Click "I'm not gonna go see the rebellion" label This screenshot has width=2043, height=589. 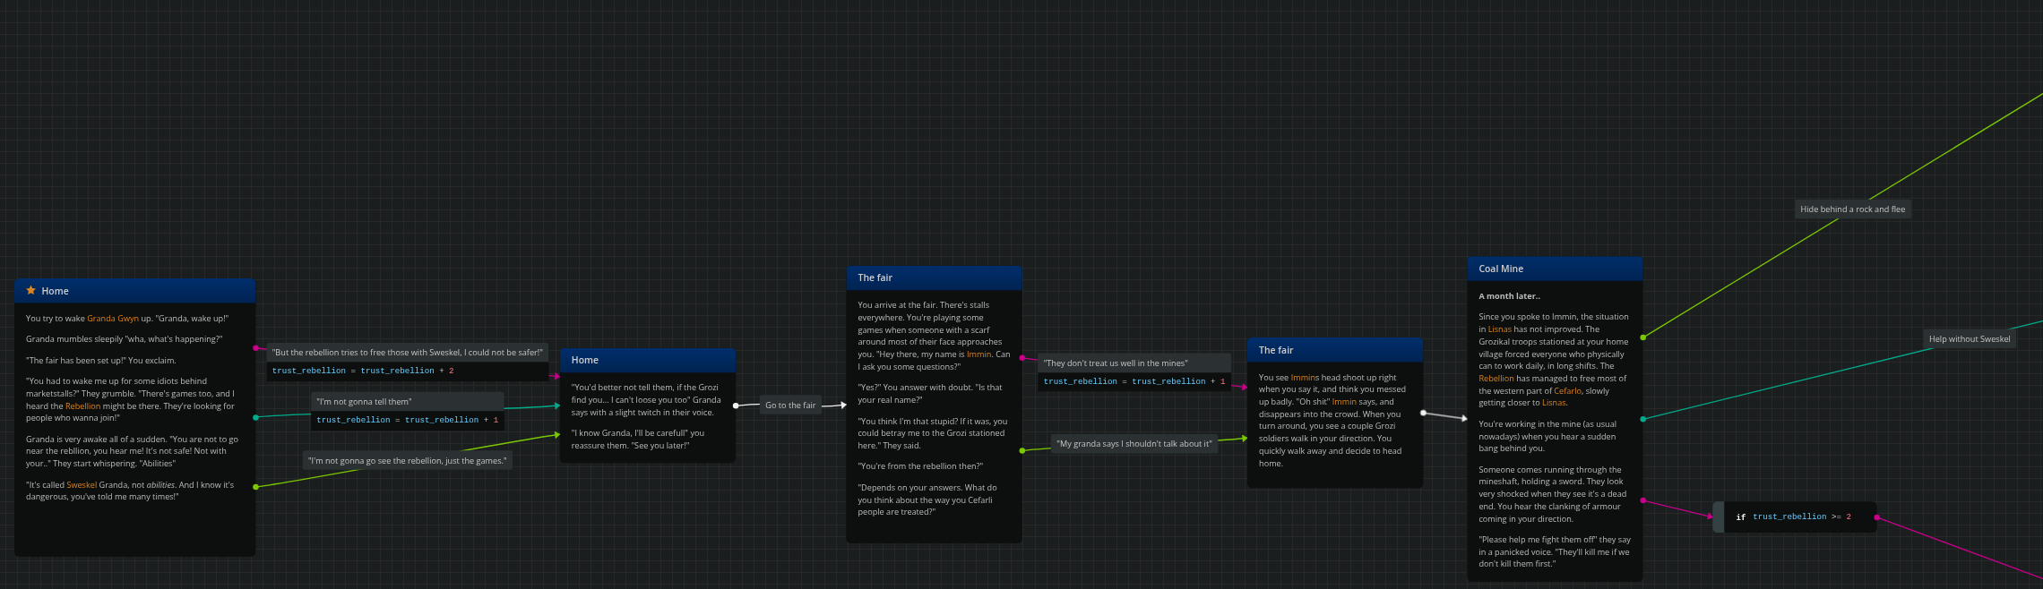click(x=407, y=461)
